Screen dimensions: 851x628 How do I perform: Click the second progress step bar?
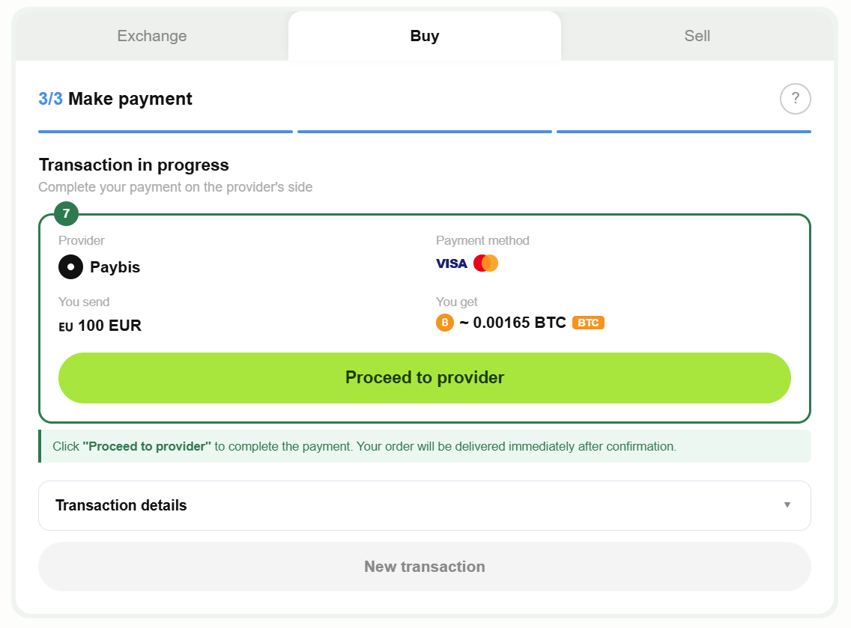pyautogui.click(x=425, y=131)
